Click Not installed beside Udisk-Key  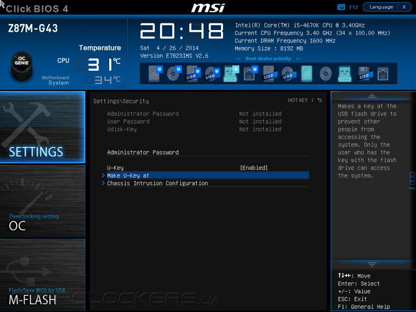[x=260, y=129]
